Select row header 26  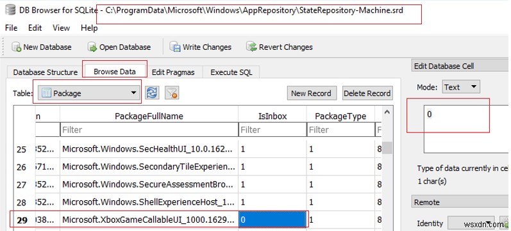pos(21,167)
